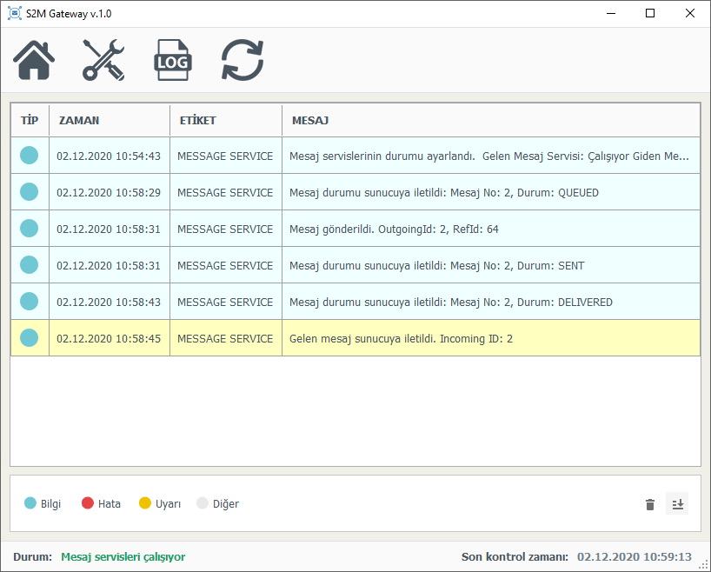Toggle the Hata filter

click(x=100, y=504)
